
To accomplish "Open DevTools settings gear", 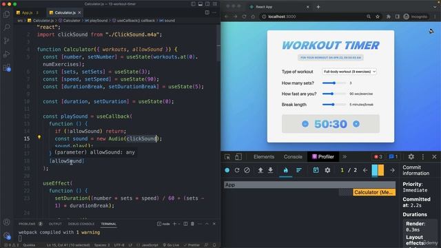I will pos(411,156).
